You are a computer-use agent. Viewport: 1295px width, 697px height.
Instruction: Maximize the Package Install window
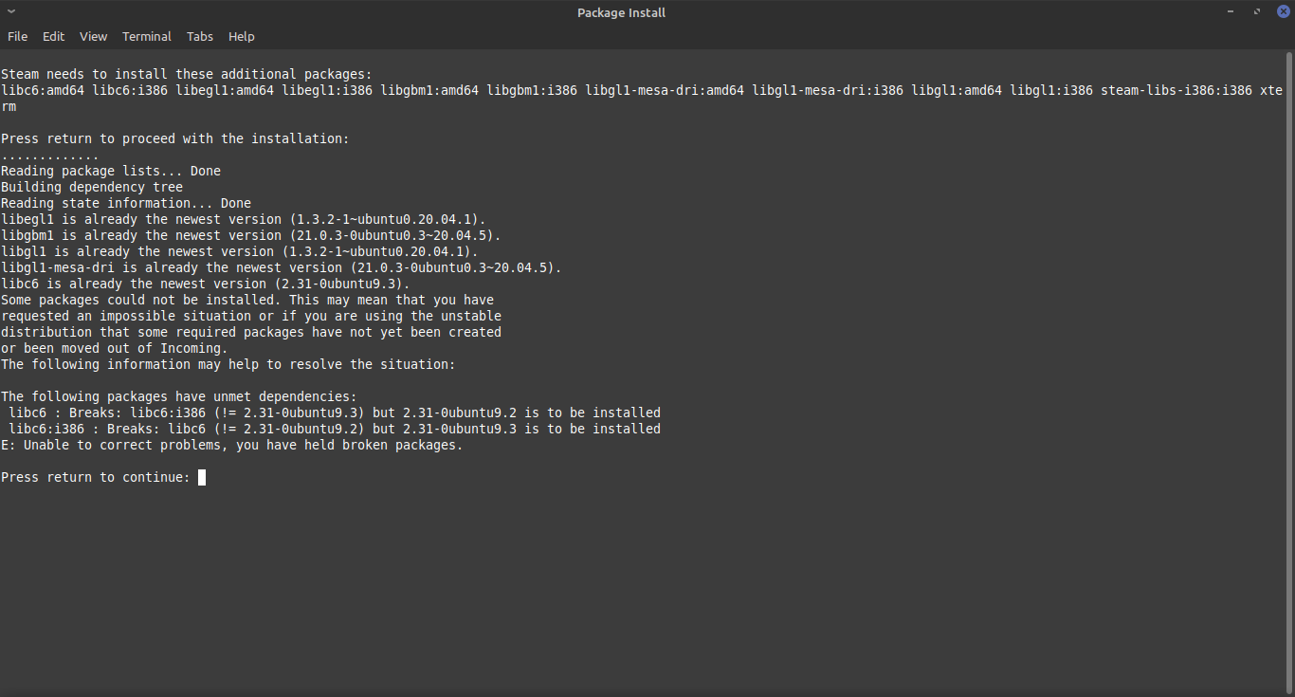(x=1257, y=12)
